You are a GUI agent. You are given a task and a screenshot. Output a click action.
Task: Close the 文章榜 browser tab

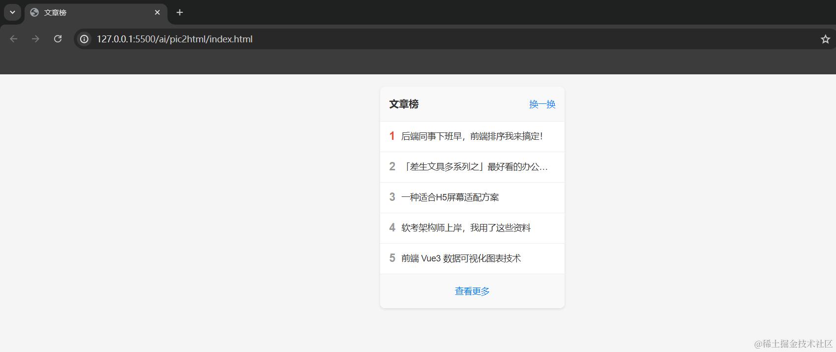tap(157, 12)
